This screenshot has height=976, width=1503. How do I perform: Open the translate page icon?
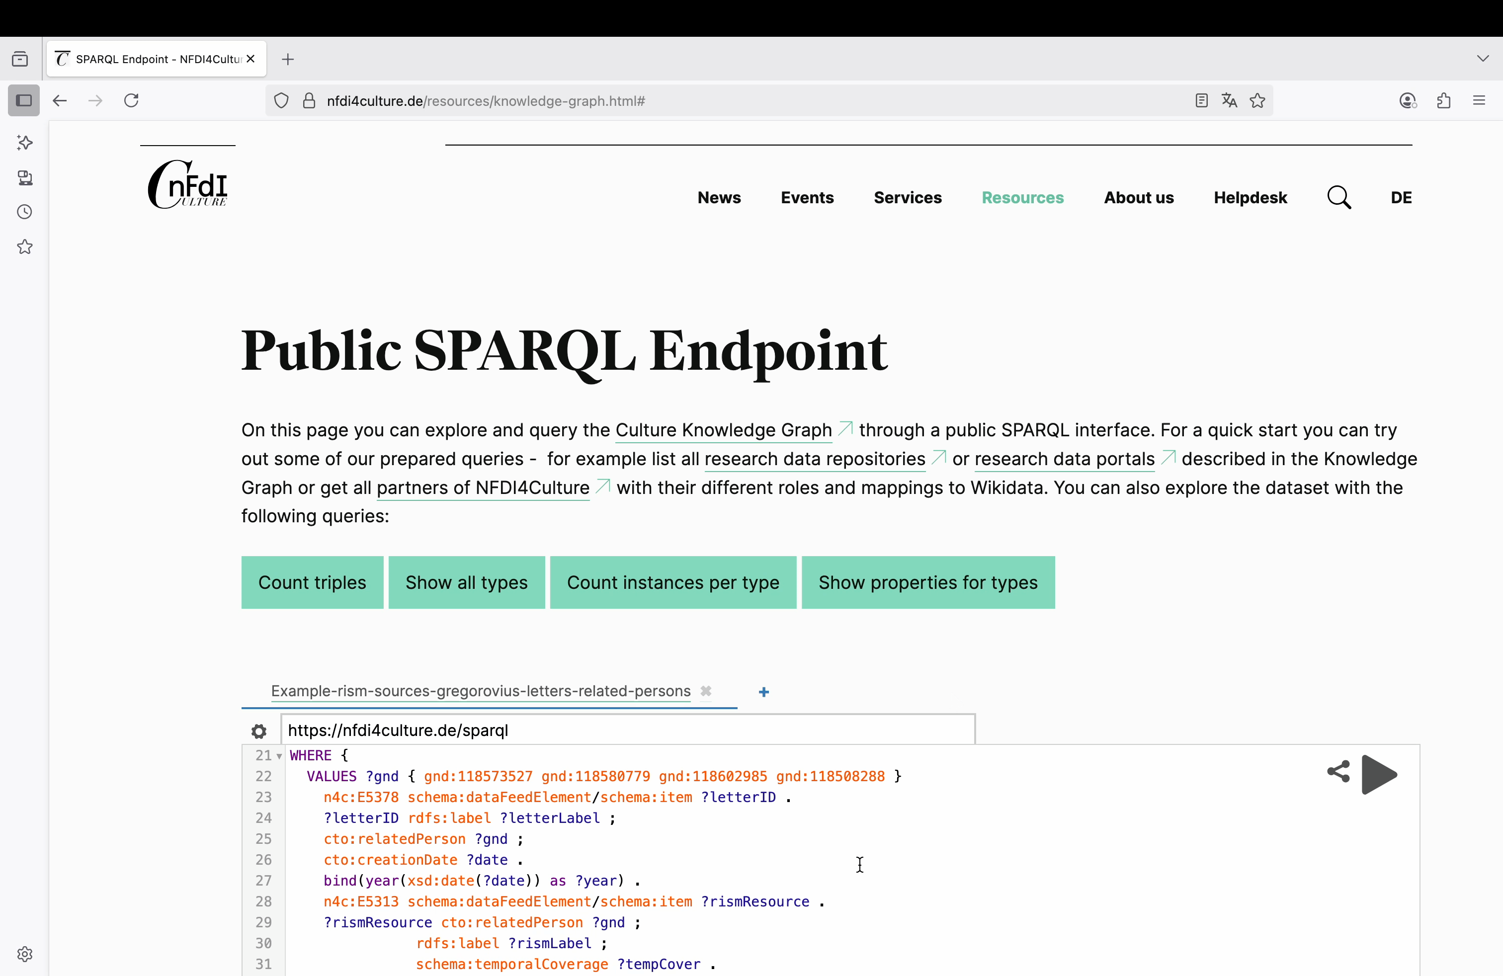point(1229,100)
